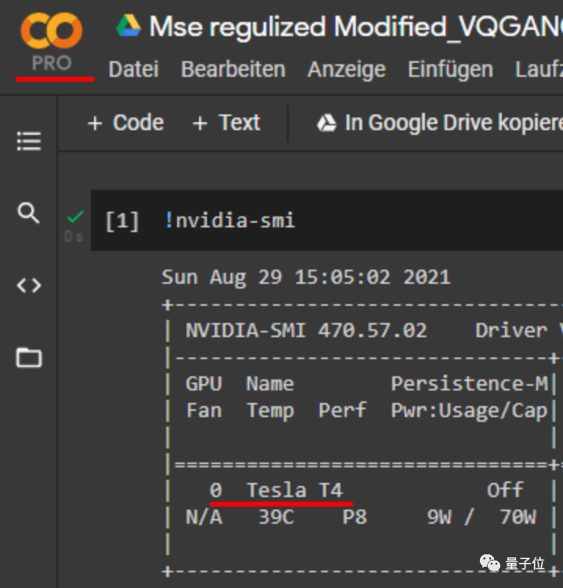Open the code snippets sidebar icon
The height and width of the screenshot is (588, 563).
(29, 285)
